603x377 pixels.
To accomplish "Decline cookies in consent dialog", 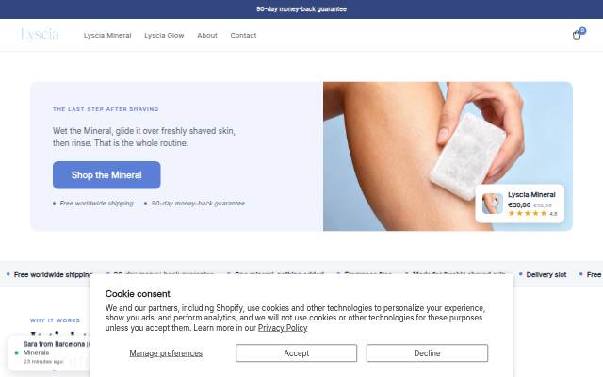I will click(x=427, y=353).
